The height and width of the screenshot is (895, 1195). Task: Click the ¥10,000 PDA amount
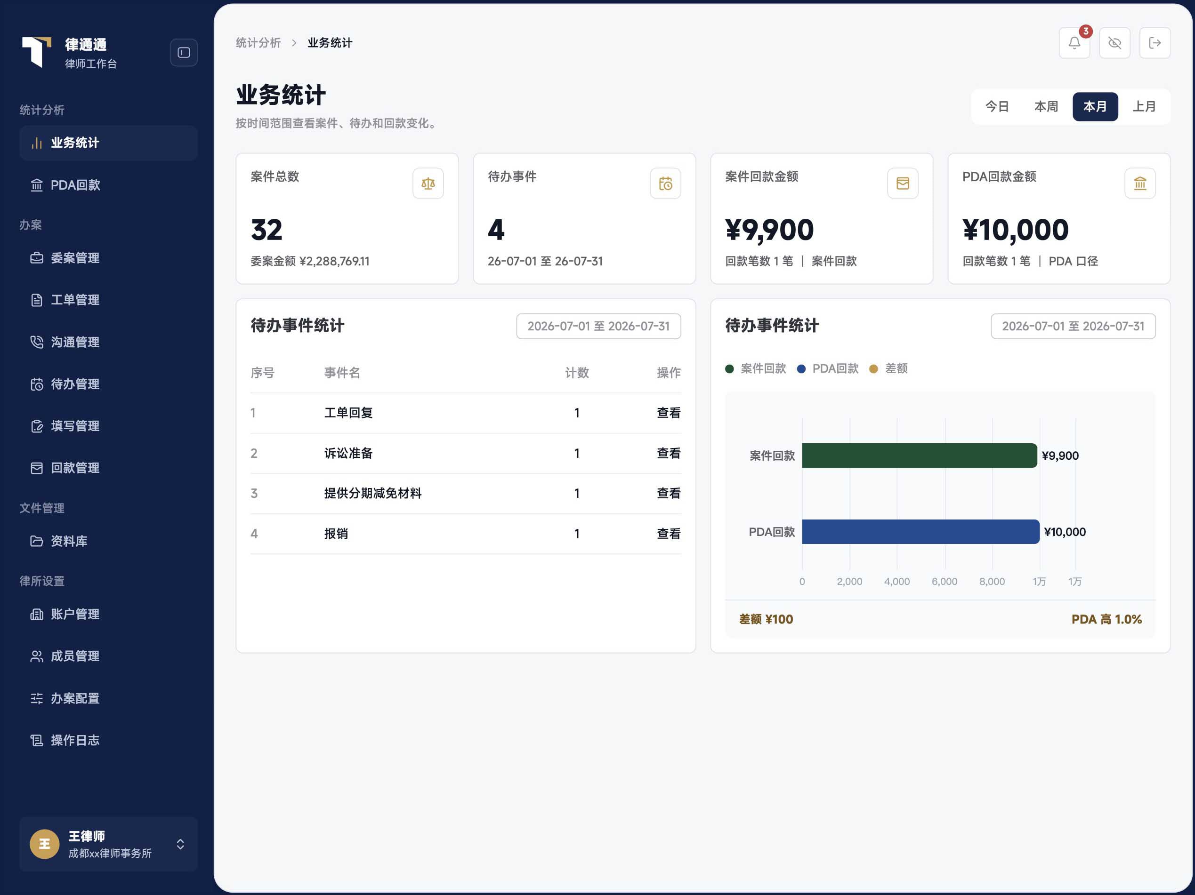click(x=1015, y=230)
